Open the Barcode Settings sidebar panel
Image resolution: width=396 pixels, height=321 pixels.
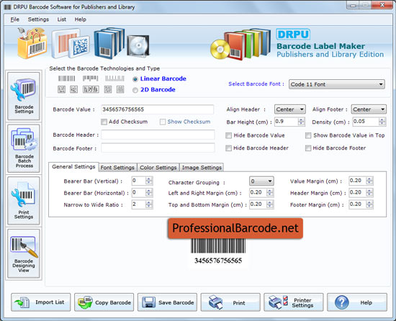click(x=24, y=96)
